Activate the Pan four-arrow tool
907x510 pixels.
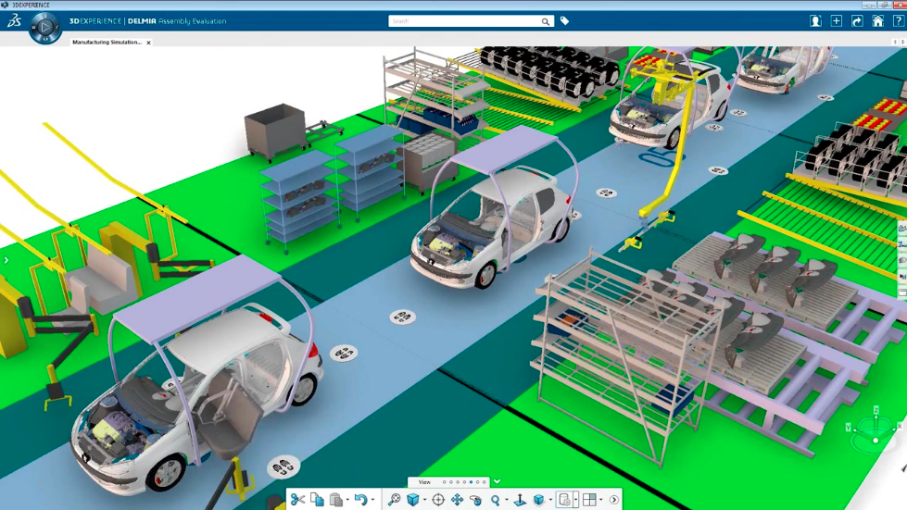(x=457, y=500)
